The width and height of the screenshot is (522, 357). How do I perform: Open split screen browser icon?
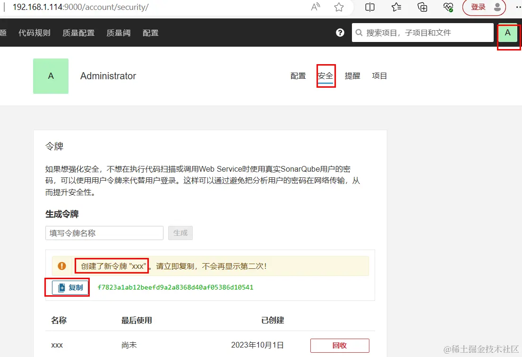point(370,7)
